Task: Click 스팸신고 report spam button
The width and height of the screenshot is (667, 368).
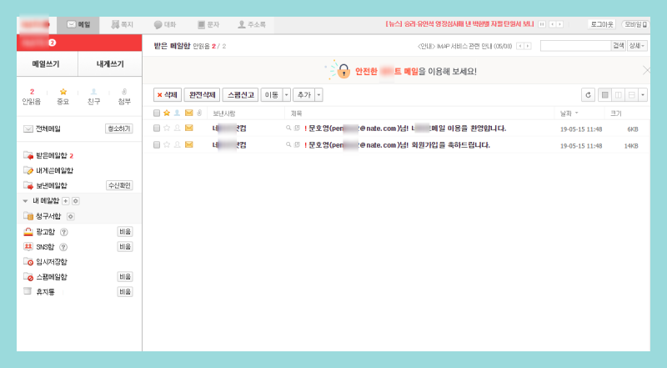Action: [240, 94]
